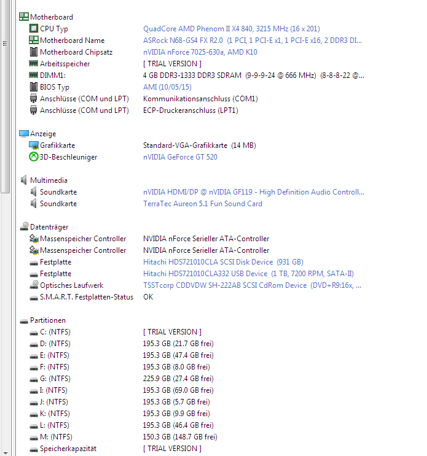Click the vertical scrollbar thumb with grip lines
The width and height of the screenshot is (427, 456).
tap(5, 96)
